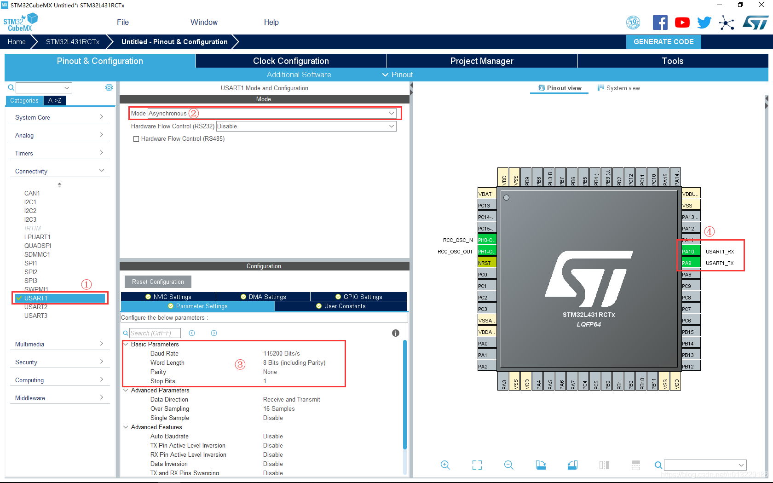Expand the Timers category
The width and height of the screenshot is (773, 483).
coord(59,153)
